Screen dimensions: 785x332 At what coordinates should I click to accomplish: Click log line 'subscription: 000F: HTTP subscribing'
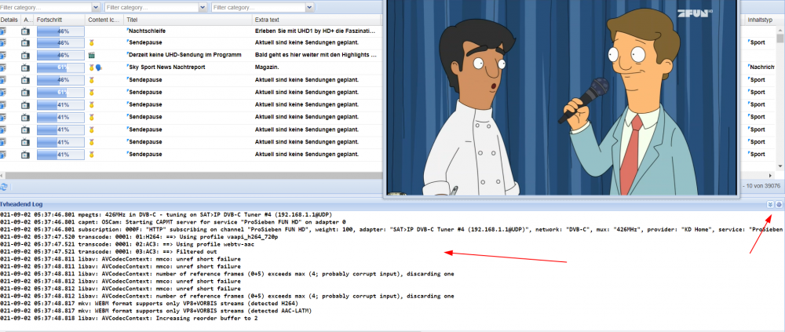392,229
